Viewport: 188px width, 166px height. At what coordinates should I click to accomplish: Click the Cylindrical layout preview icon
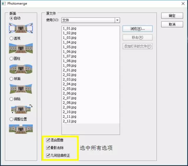pyautogui.click(x=21, y=68)
